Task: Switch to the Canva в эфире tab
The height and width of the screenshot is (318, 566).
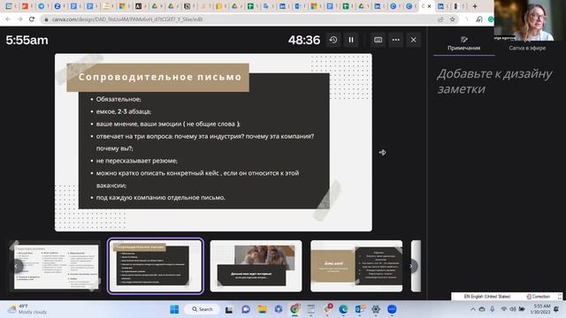Action: 527,48
